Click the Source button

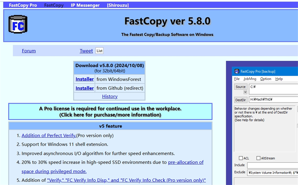pos(240,87)
